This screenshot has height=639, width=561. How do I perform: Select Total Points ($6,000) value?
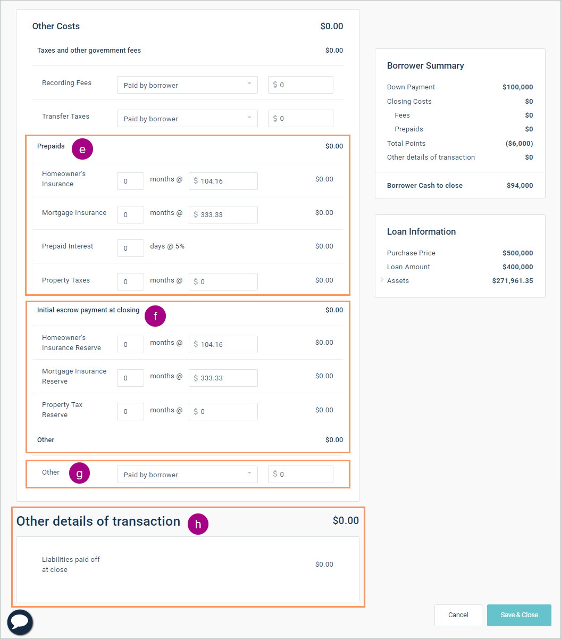[x=519, y=144]
